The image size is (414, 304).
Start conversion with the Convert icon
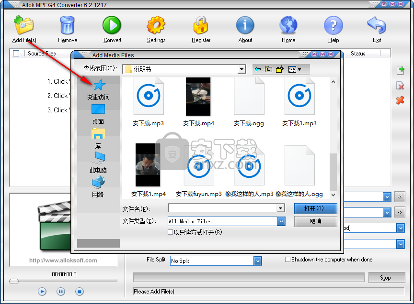(x=112, y=25)
